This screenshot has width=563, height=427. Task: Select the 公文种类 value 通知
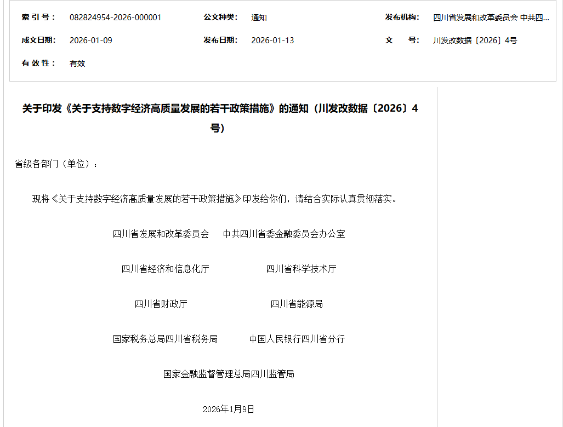click(x=259, y=18)
